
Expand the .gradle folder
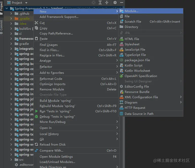11,19
